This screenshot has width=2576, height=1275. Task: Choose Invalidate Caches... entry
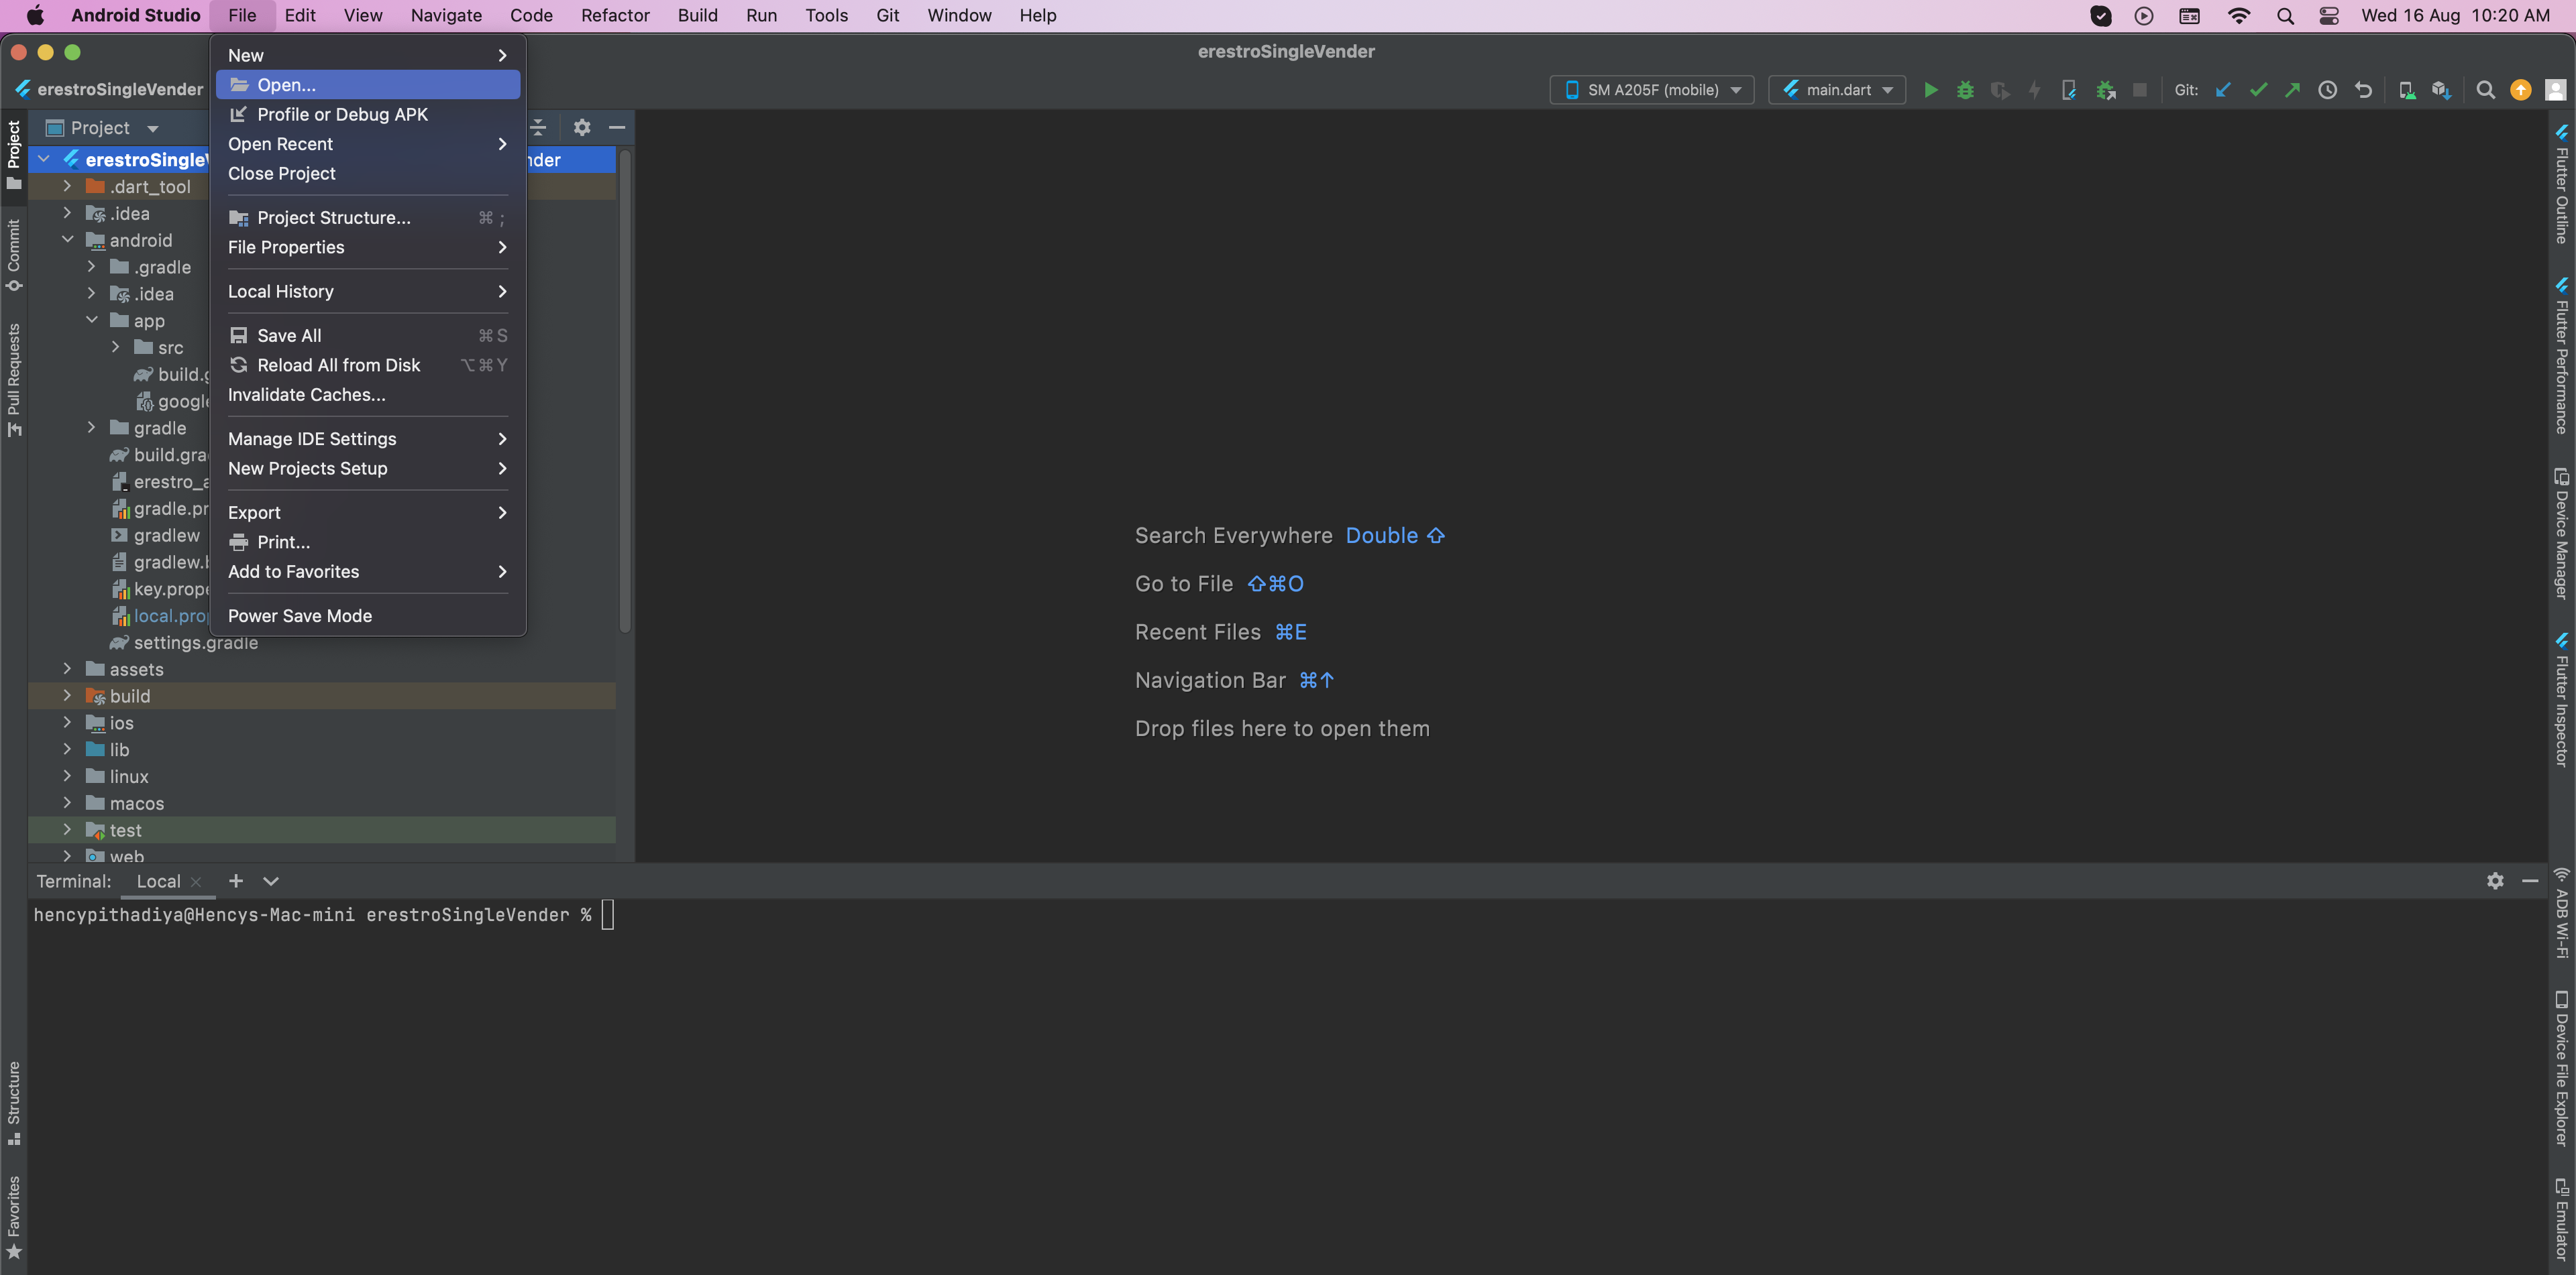368,395
